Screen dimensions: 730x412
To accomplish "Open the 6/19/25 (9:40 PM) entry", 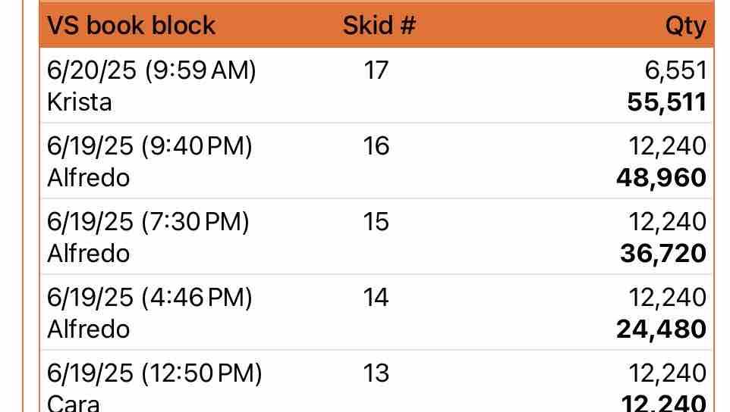I will (x=149, y=145).
